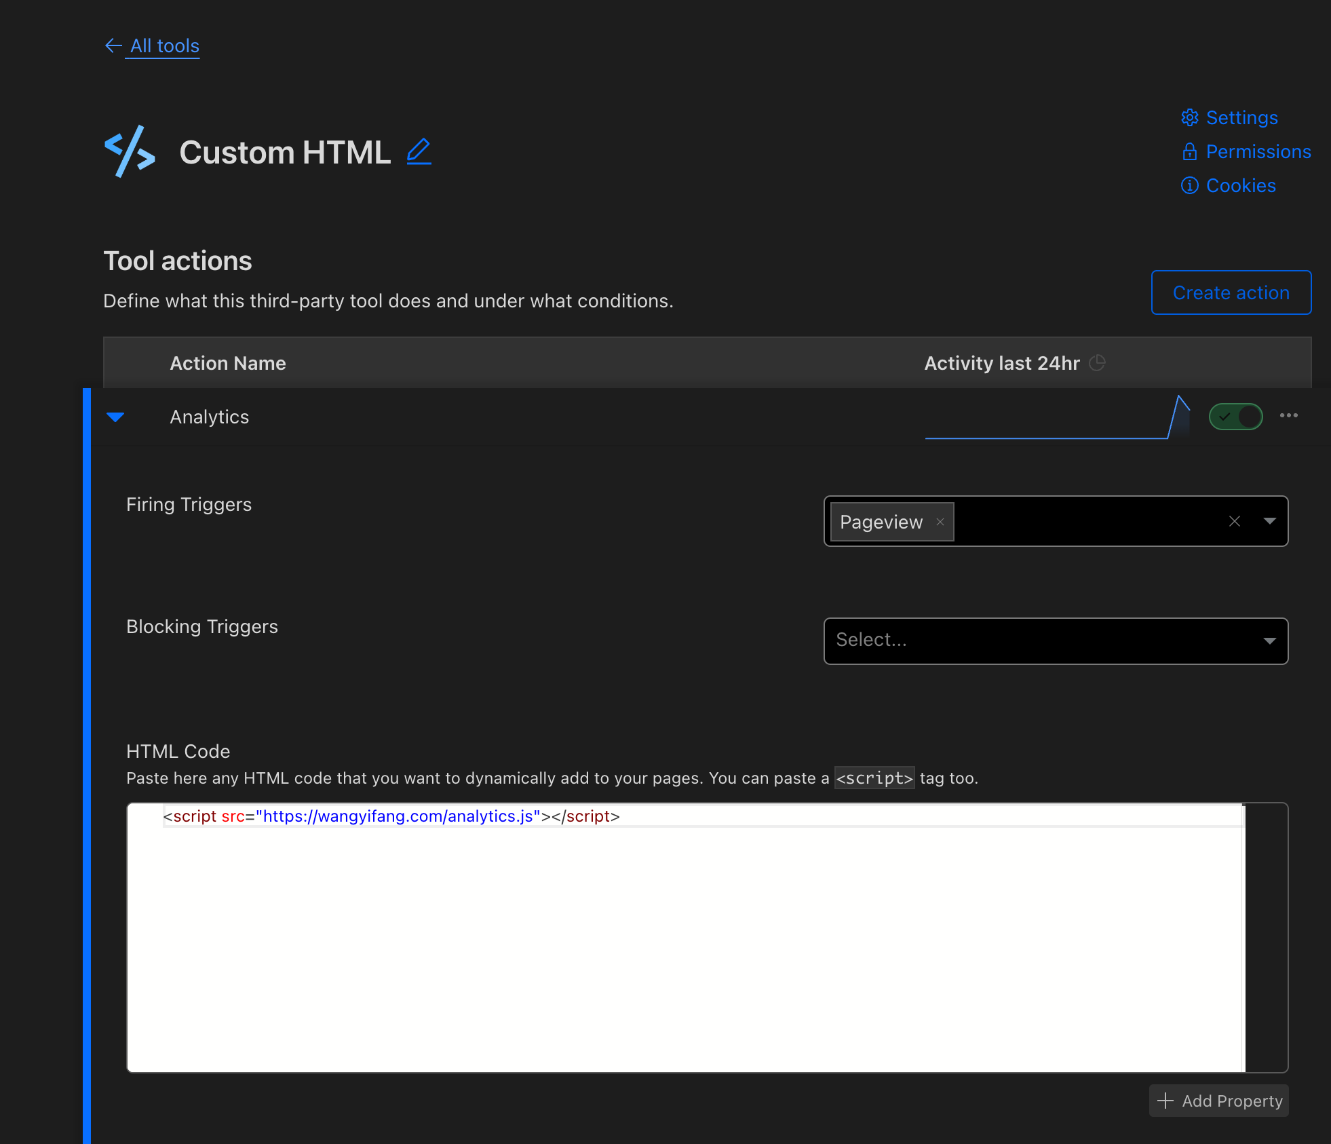Remove the Pageview trigger tag

(x=940, y=521)
